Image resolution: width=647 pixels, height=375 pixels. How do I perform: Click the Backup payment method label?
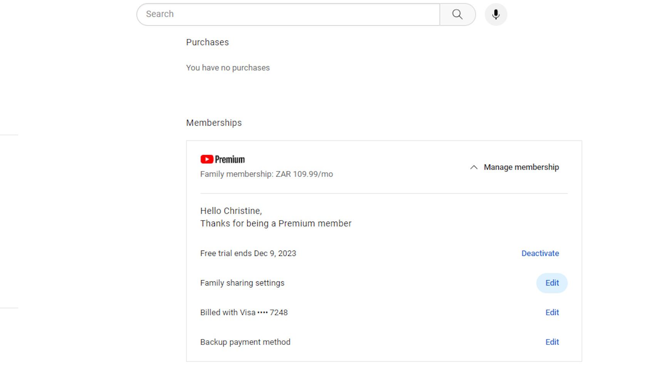(245, 341)
